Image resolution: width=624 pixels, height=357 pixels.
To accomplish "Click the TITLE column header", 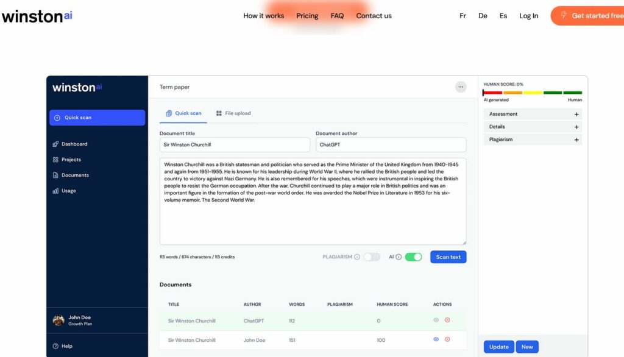I will pos(174,305).
